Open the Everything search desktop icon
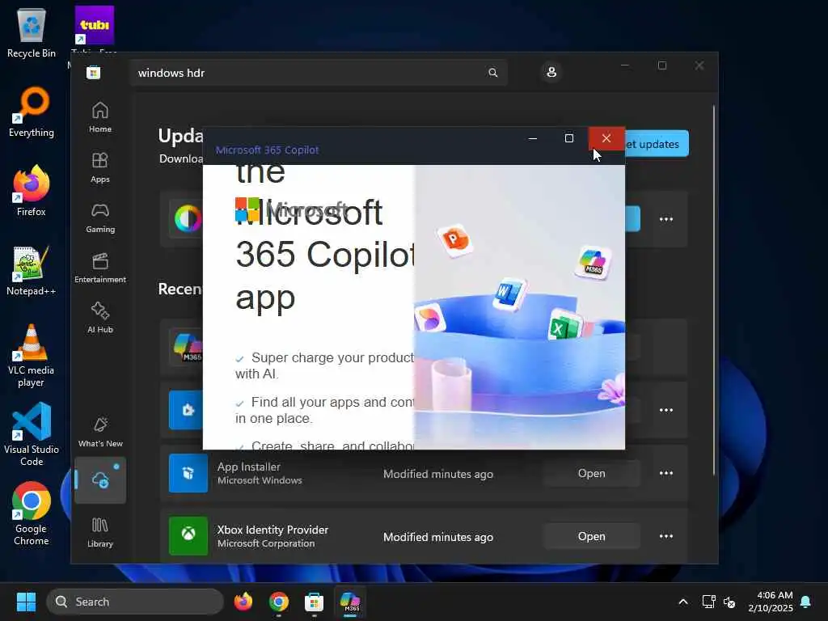The image size is (828, 621). point(32,112)
